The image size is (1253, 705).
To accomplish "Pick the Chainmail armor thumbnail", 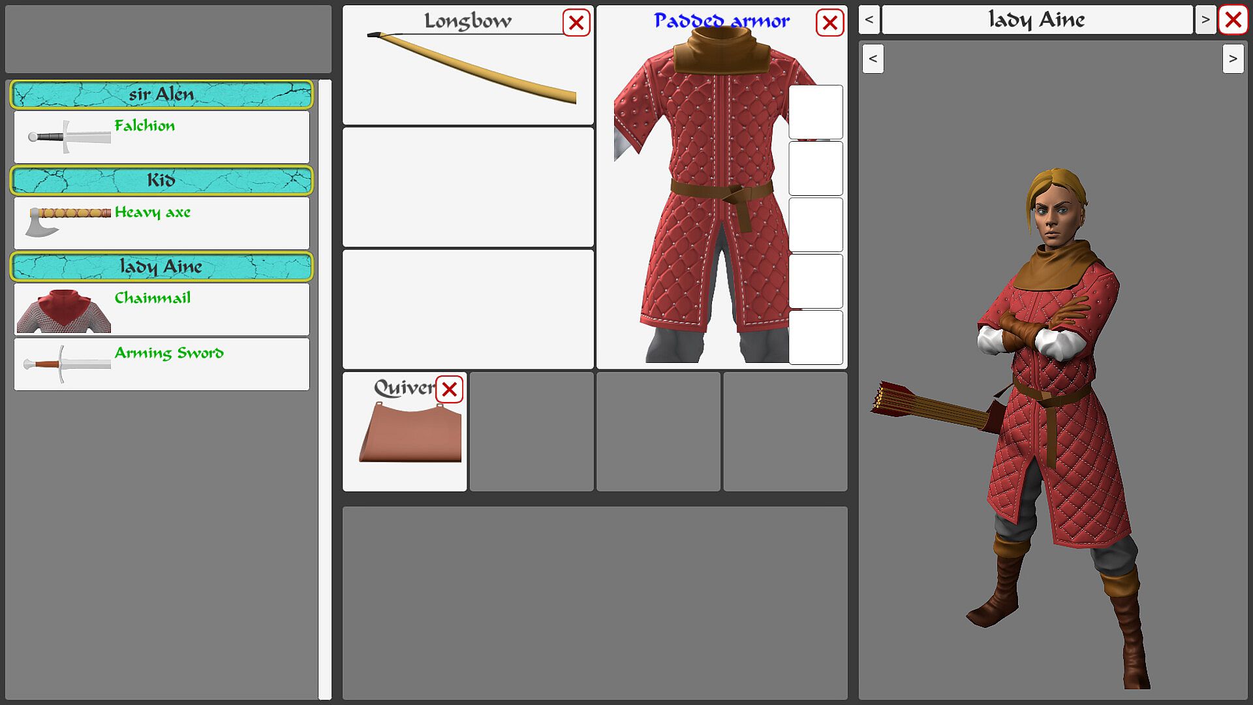I will [x=64, y=311].
